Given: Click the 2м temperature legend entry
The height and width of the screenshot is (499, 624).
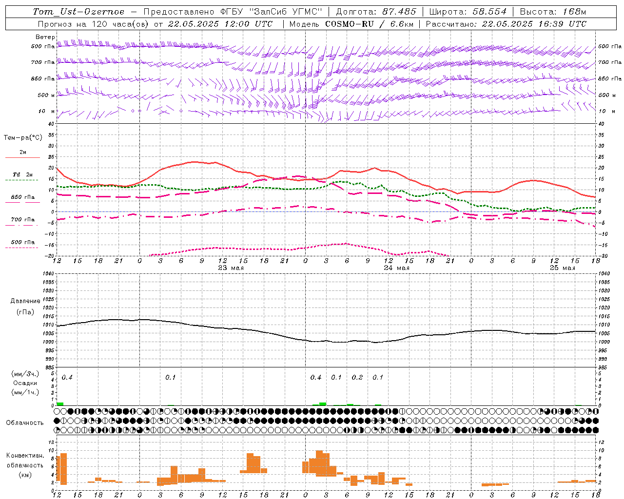Looking at the screenshot, I should click(23, 152).
